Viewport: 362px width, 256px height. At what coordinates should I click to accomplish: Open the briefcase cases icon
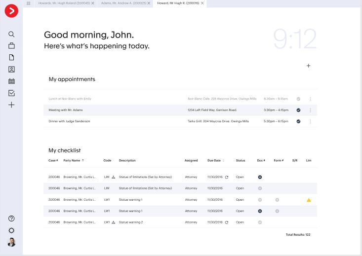coord(11,46)
